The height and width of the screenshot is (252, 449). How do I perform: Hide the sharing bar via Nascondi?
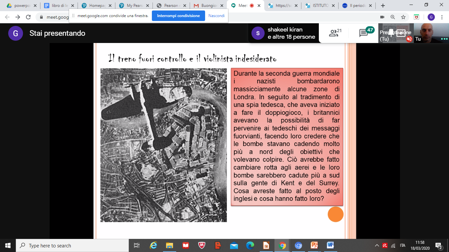[x=217, y=16]
